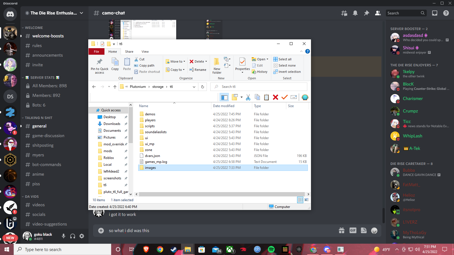Click the scissors cut icon in the Explorer toolbar
This screenshot has width=454, height=255.
pyautogui.click(x=248, y=97)
